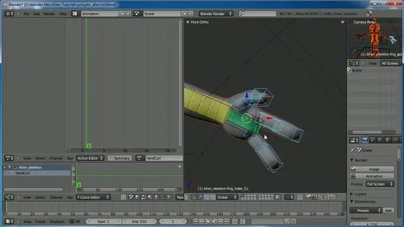
Task: Open the Info editor type selector
Action: [9, 14]
